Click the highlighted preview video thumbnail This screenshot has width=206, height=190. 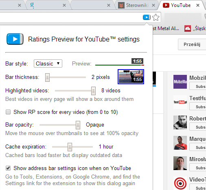(131, 76)
